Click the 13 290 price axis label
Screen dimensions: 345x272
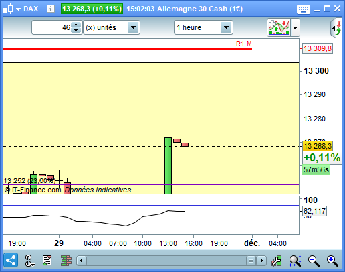[314, 94]
